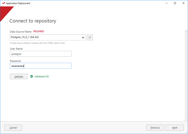Click the Connect to repository heading
188x134 pixels.
33,21
